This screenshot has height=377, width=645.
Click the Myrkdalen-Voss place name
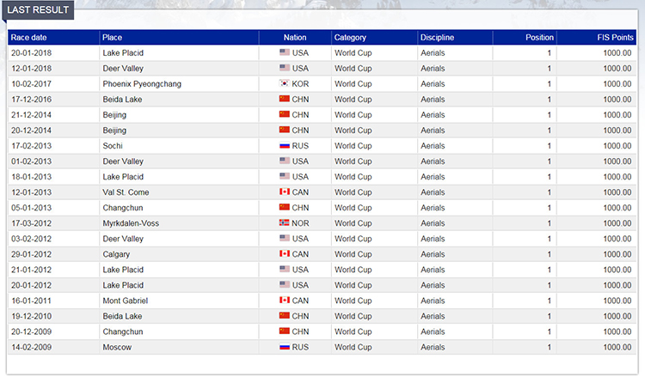point(132,223)
